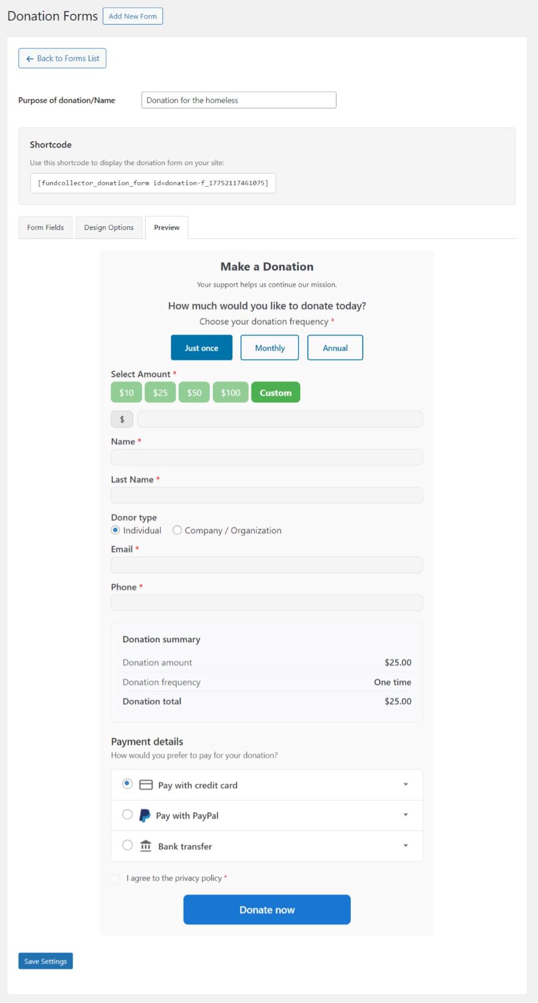Click the bank building icon for Bank transfer
The width and height of the screenshot is (538, 1003).
click(145, 846)
